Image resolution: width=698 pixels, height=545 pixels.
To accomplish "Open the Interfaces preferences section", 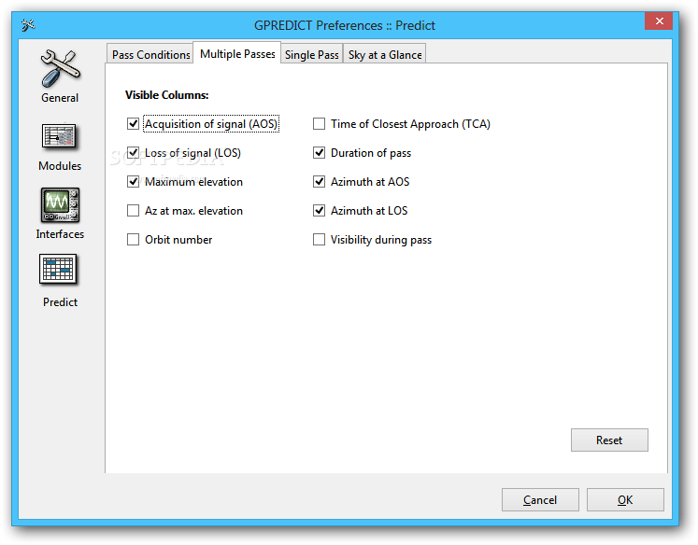I will click(60, 214).
